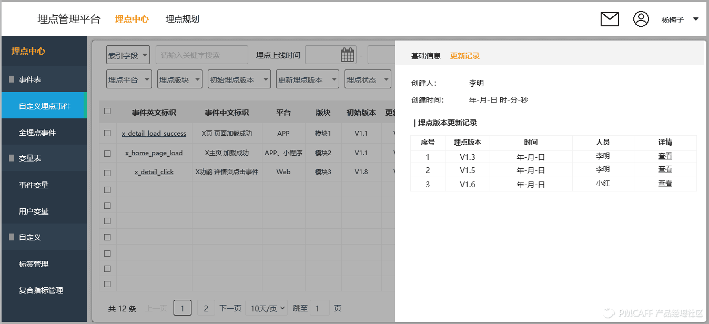Check the x_home_page_load row checkbox
Image resolution: width=709 pixels, height=324 pixels.
107,153
